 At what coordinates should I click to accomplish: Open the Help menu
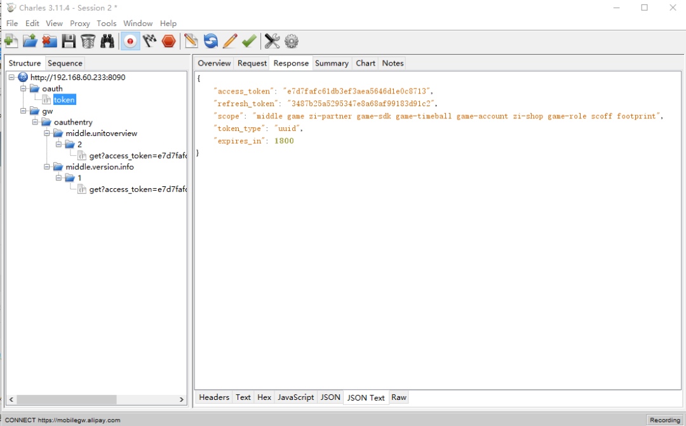pyautogui.click(x=168, y=23)
